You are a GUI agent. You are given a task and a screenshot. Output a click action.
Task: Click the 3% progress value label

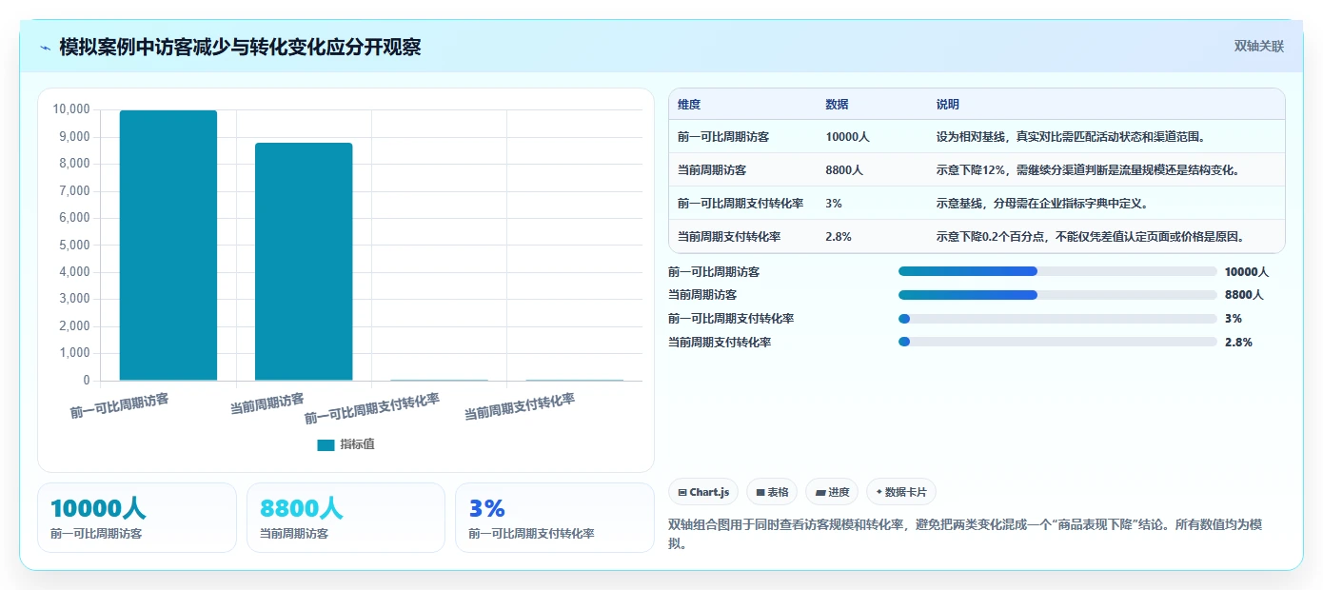point(1234,318)
